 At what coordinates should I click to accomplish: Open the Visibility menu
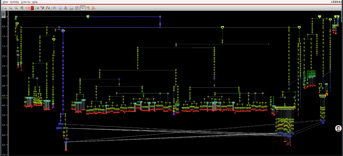14,2
